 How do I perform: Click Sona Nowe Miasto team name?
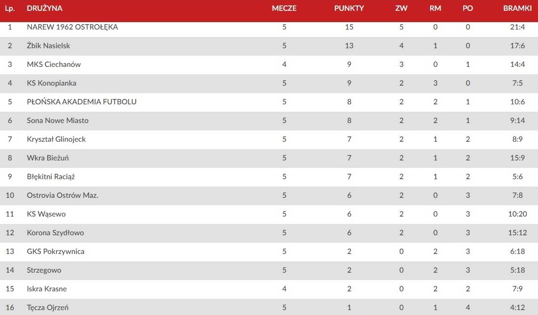pos(58,121)
